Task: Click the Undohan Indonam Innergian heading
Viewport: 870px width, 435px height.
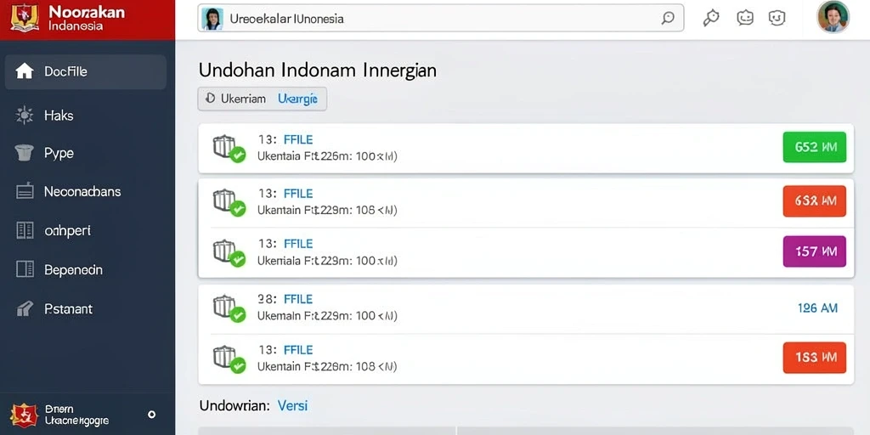Action: pyautogui.click(x=318, y=71)
